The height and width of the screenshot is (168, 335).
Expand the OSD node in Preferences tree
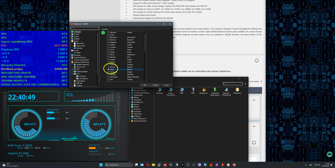[x=72, y=69]
